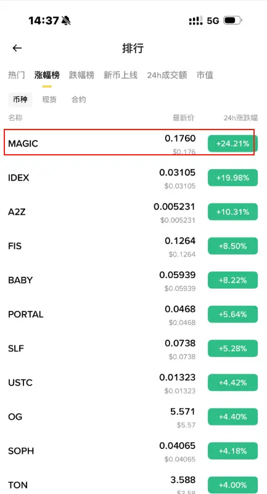Select the 合约 filter

[78, 100]
